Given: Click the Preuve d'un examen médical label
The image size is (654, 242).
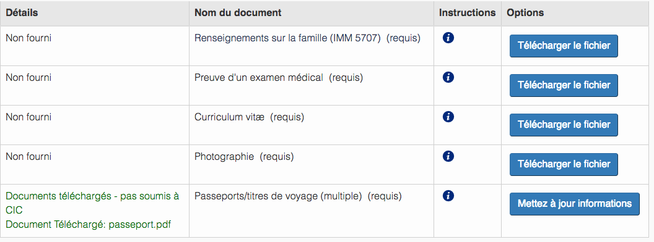Looking at the screenshot, I should pos(259,78).
